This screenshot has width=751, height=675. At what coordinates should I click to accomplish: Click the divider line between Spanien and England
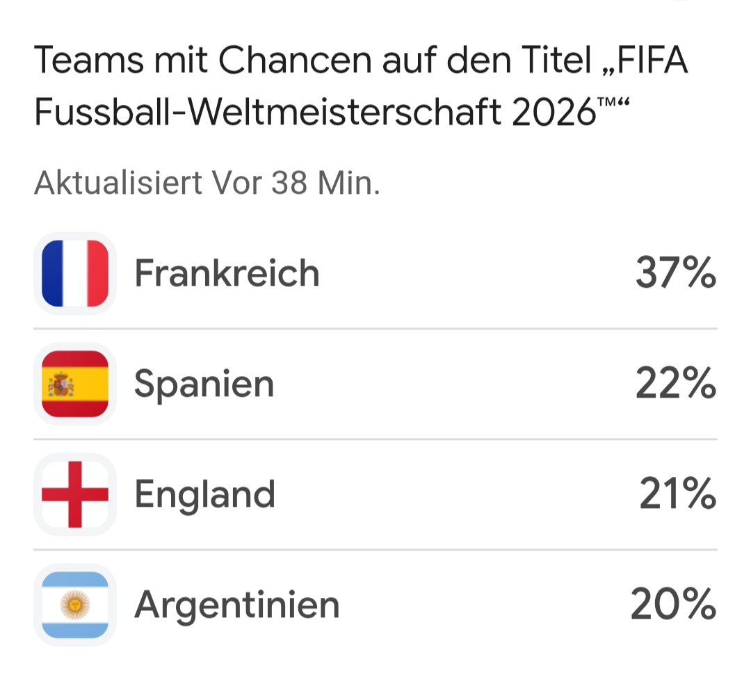click(375, 439)
